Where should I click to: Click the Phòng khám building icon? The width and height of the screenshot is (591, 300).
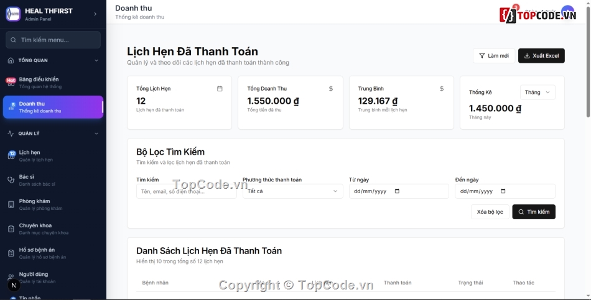point(11,204)
